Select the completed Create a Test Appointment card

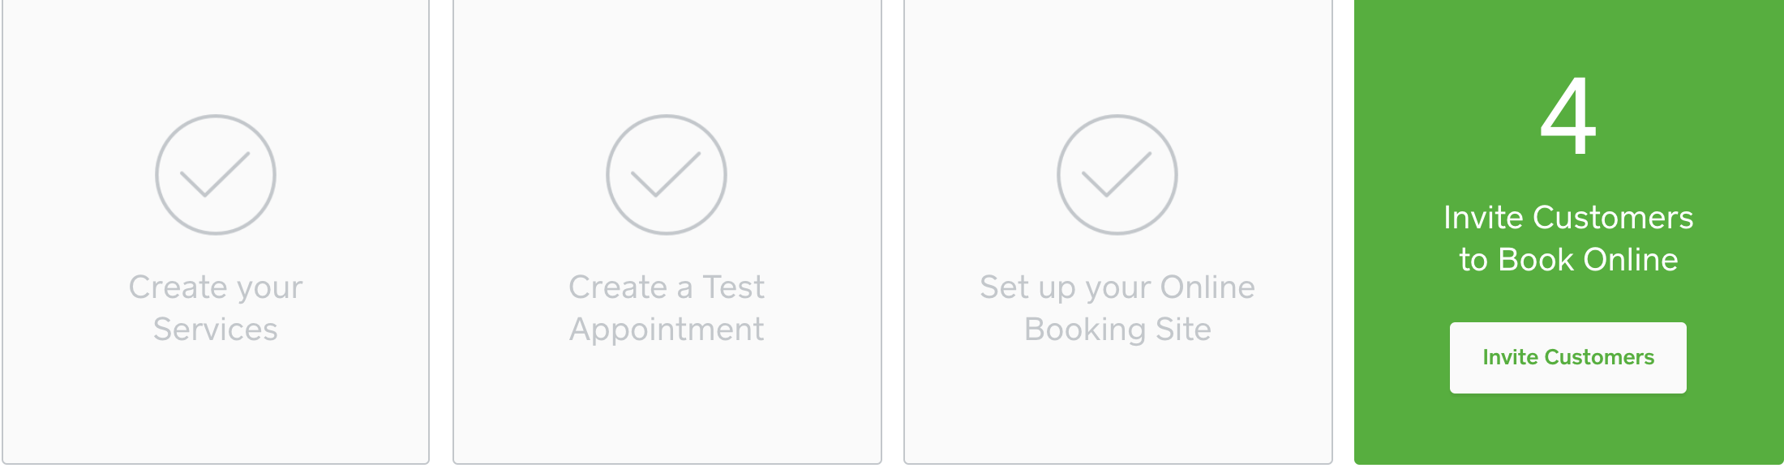coord(667,405)
